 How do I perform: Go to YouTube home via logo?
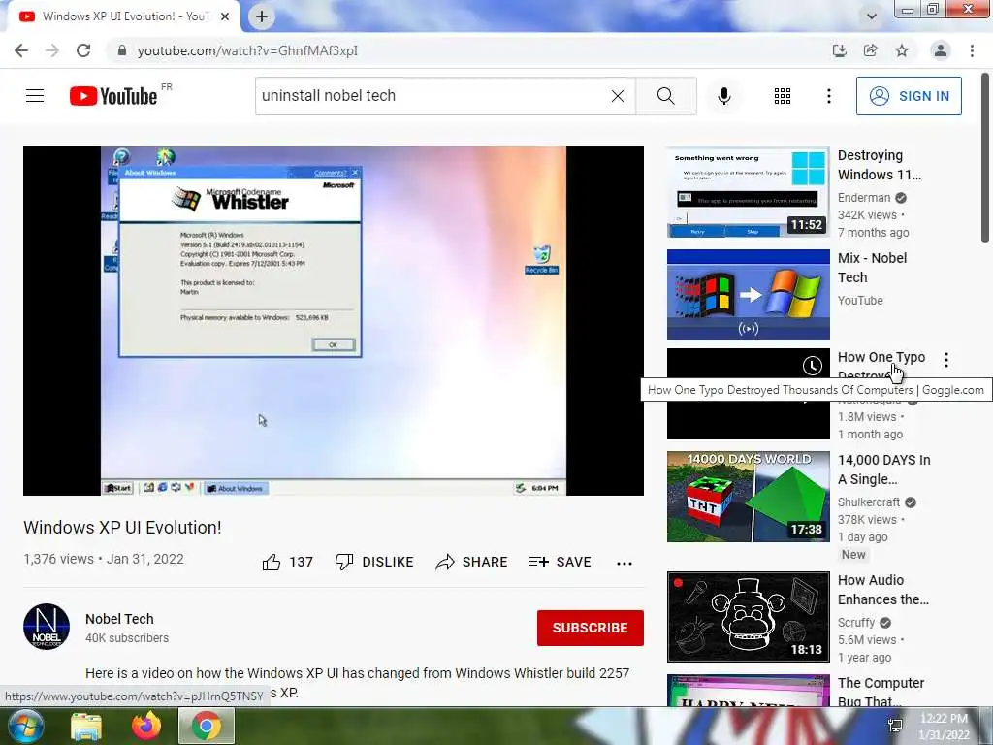tap(113, 96)
